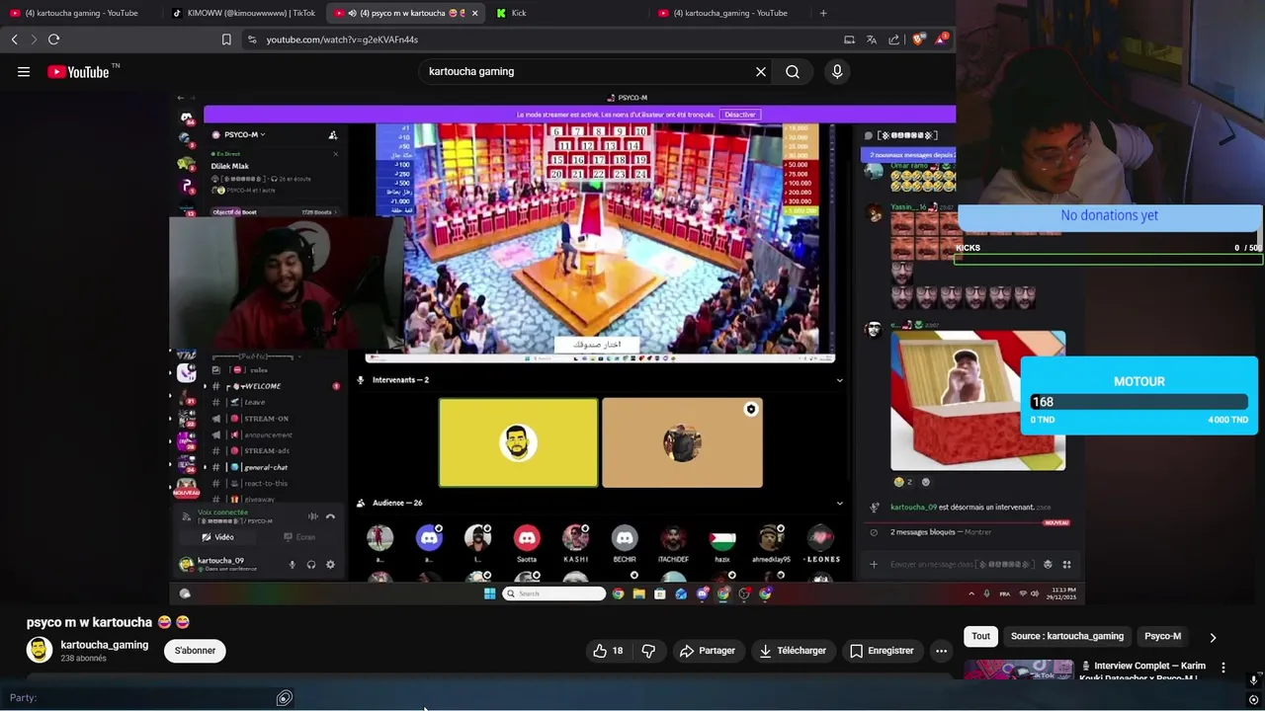The height and width of the screenshot is (711, 1265).
Task: Select the Tout filter chip
Action: [980, 636]
